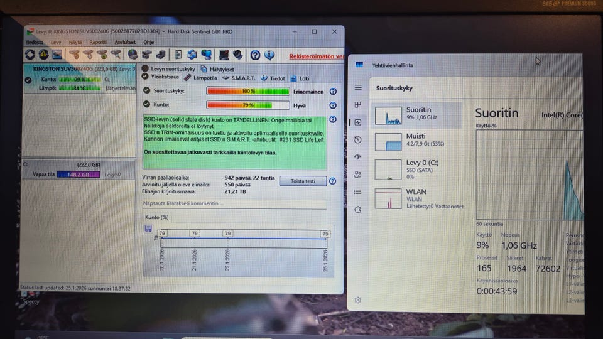Switch to Lämpötila tab

click(200, 78)
